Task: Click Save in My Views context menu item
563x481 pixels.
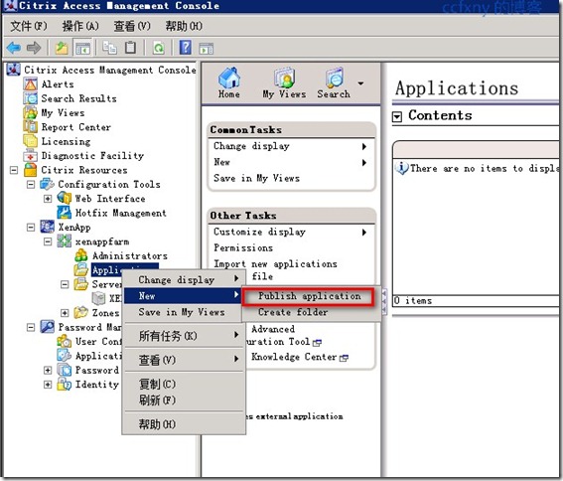Action: pyautogui.click(x=183, y=312)
